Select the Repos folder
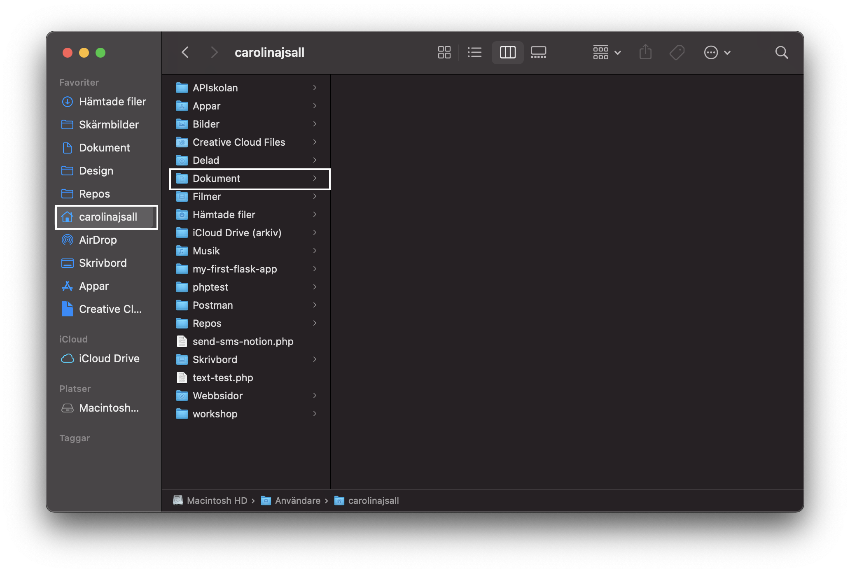The height and width of the screenshot is (573, 850). click(207, 323)
